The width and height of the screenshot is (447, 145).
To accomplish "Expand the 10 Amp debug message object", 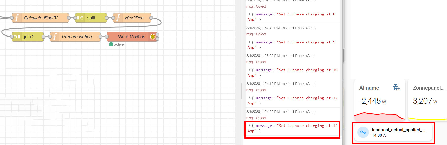I will [x=249, y=70].
